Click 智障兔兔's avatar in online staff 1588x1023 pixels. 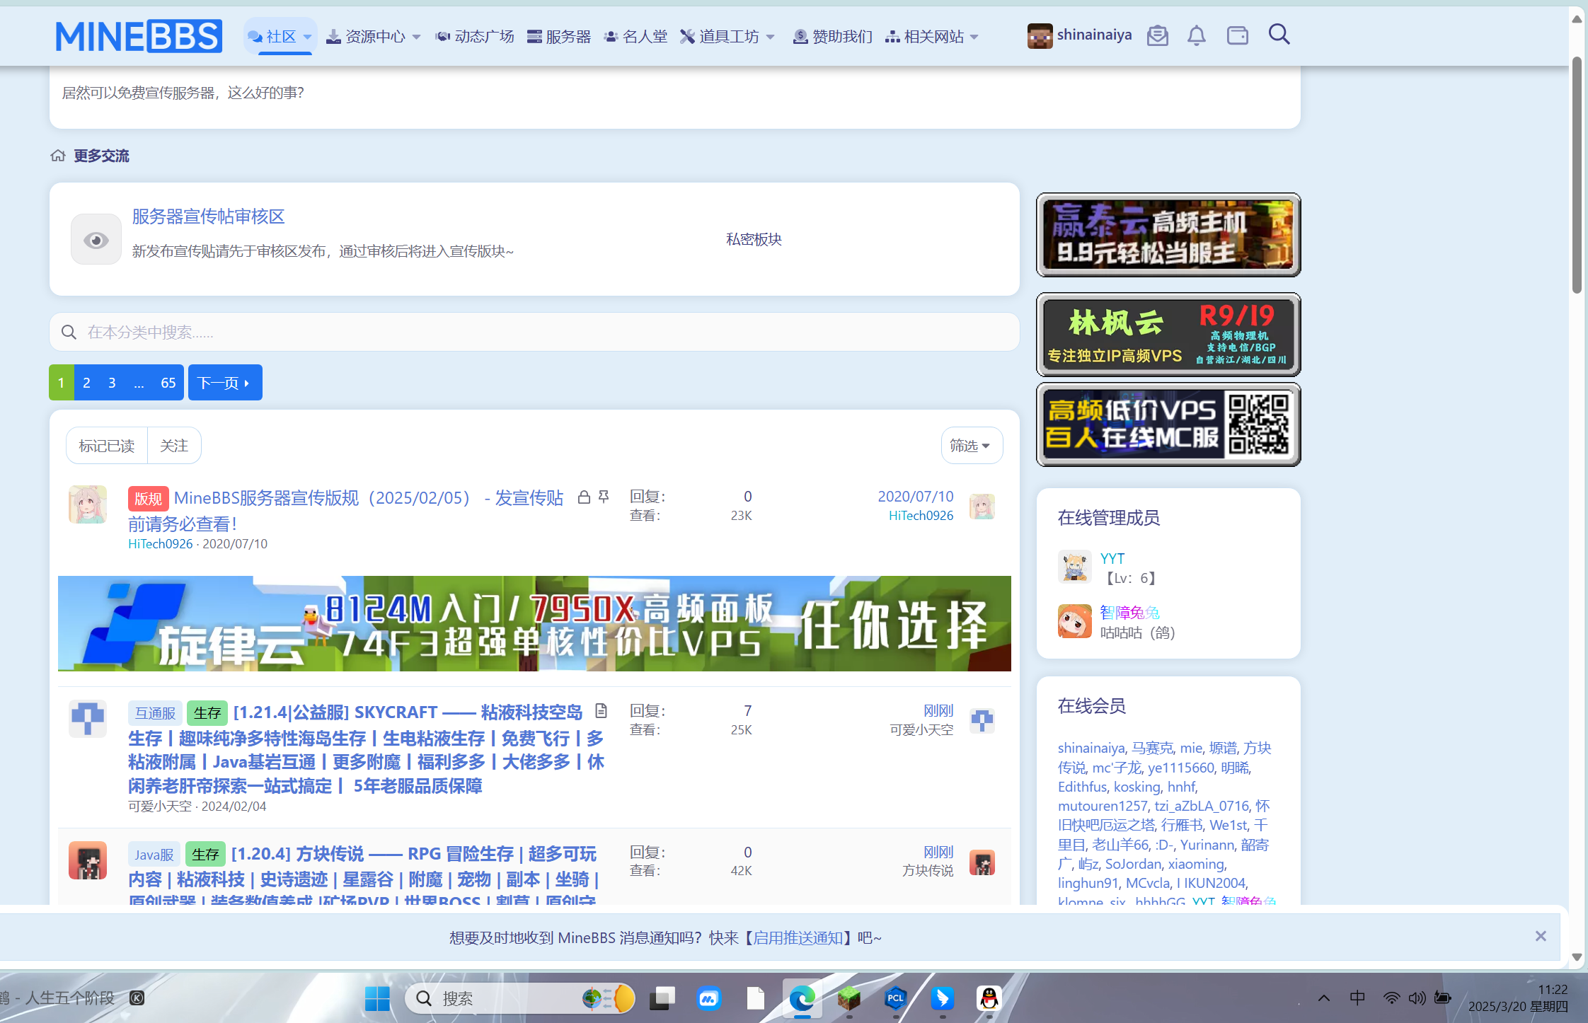pyautogui.click(x=1075, y=621)
